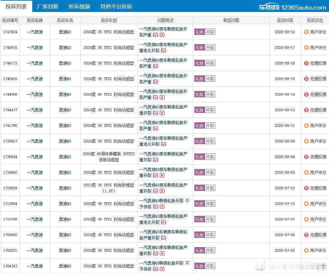
Task: Play video icon in complaint 1724929 row
Action: point(162,191)
